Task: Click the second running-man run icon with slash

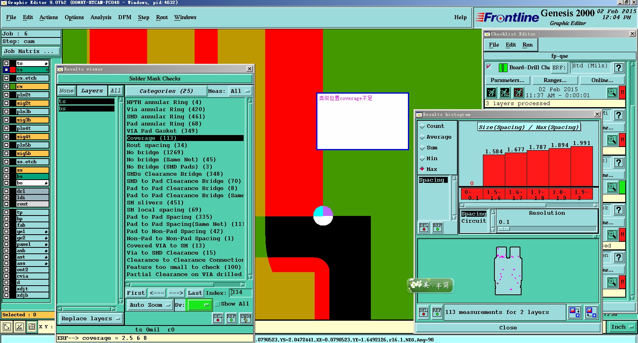Action: pos(505,93)
